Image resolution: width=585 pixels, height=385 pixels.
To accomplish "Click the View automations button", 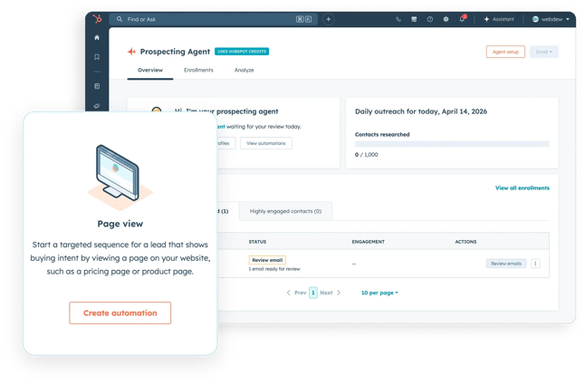I will (266, 143).
